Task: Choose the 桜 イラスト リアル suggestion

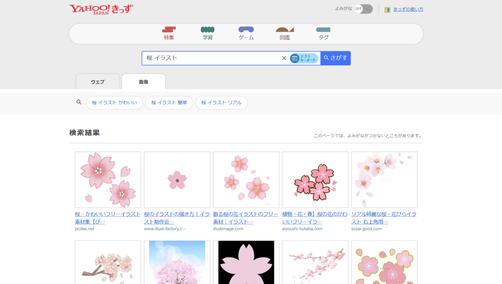Action: point(221,103)
